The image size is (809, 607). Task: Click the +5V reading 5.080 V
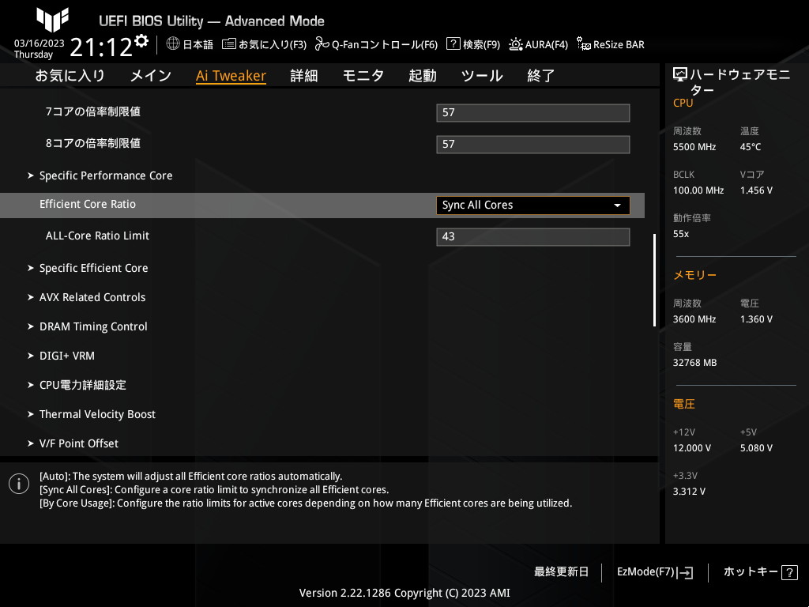756,448
